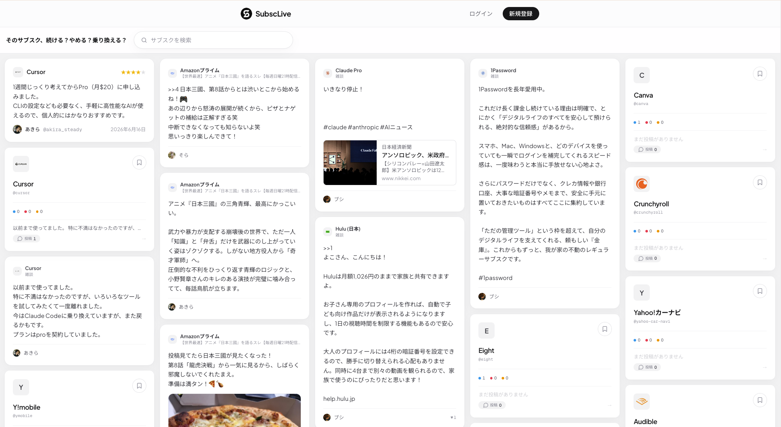
Task: Click ブシ's avatar under the Hulu post
Action: coord(327,417)
